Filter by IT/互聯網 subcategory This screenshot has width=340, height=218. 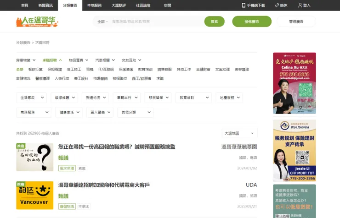click(x=106, y=69)
